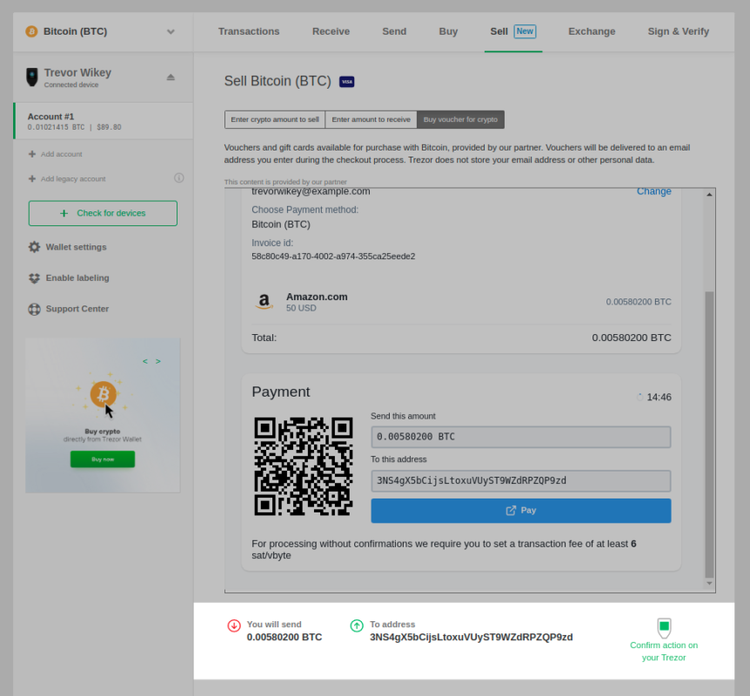Switch to the Buy tab
This screenshot has height=696, width=750.
(x=448, y=31)
